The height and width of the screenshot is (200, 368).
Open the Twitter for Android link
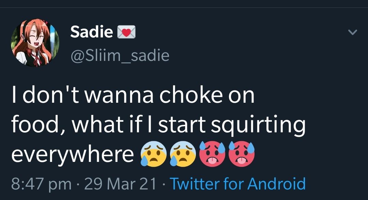240,183
